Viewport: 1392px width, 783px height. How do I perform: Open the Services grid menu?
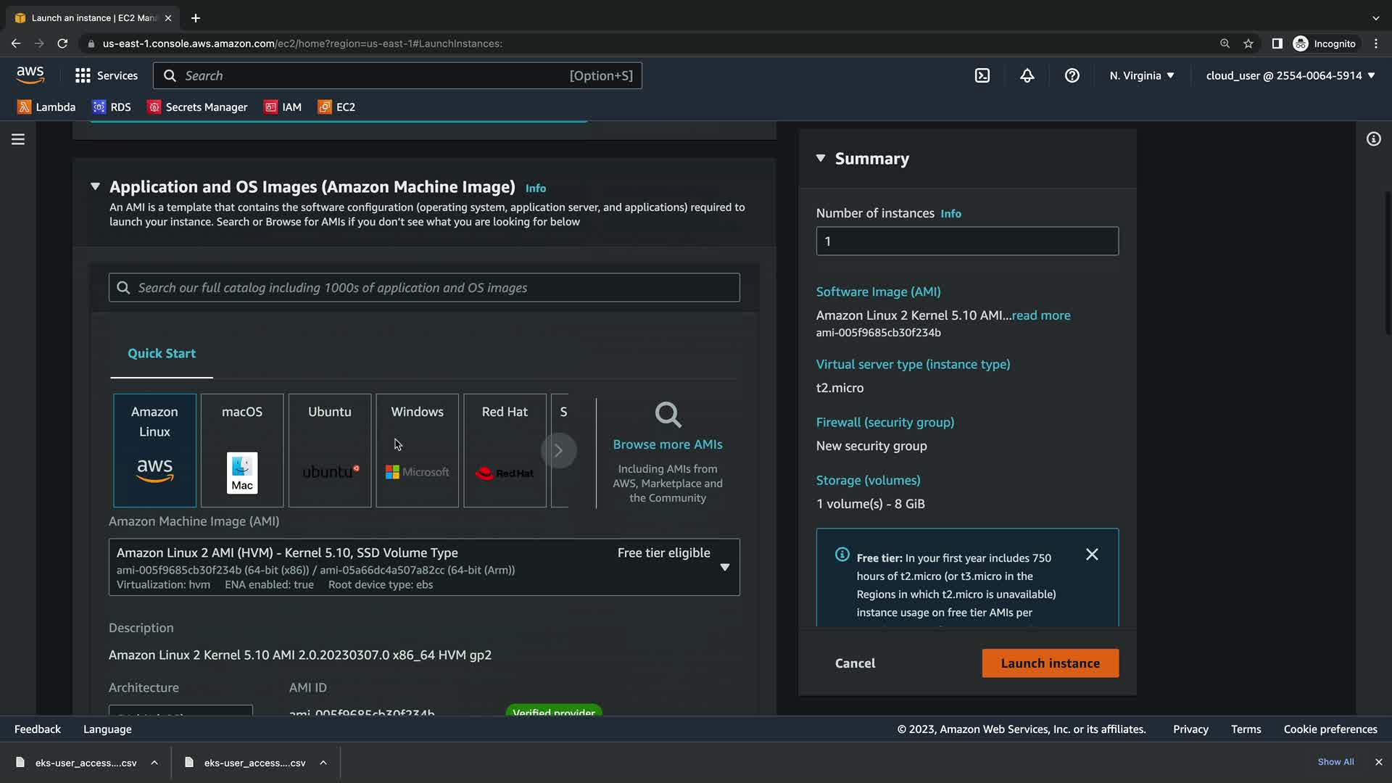click(106, 75)
